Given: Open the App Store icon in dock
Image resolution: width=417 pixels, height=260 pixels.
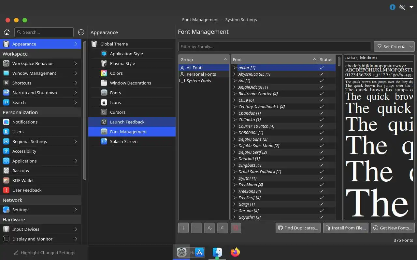Looking at the screenshot, I should point(199,252).
